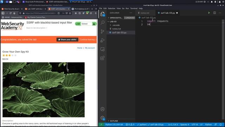This screenshot has height=127, width=225.
Task: Expand the Outline section
Action: (121, 121)
